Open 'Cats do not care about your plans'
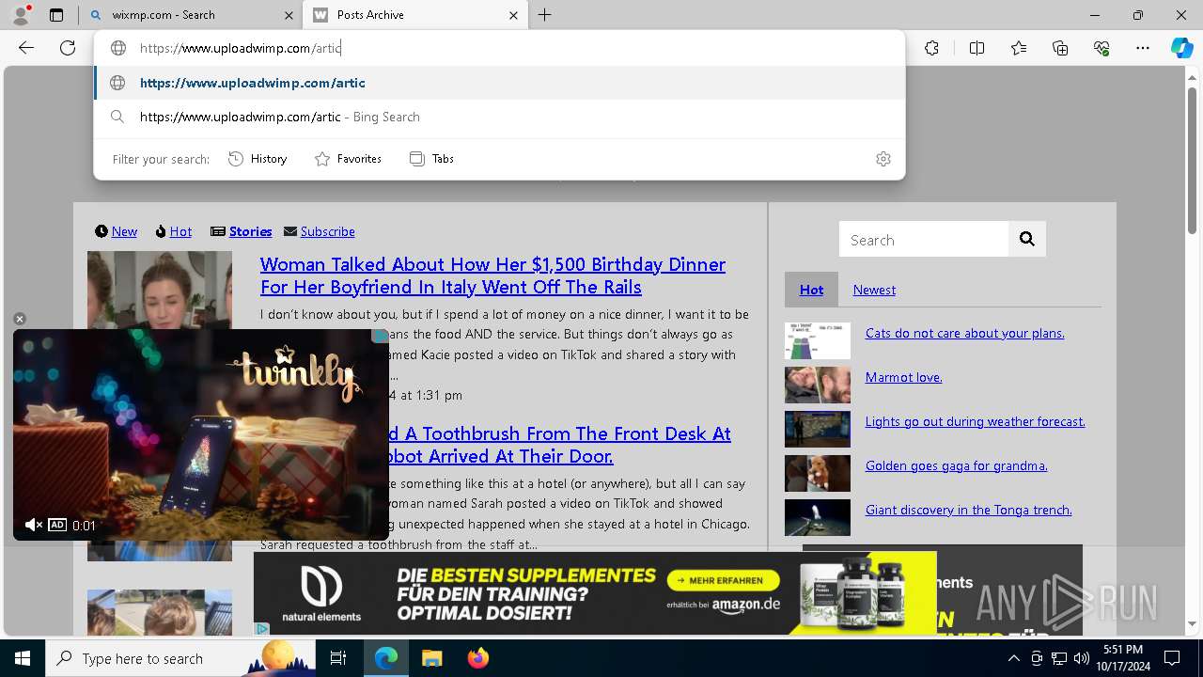 tap(964, 333)
